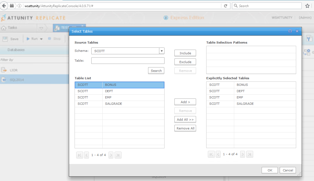Confirm the selection with OK
314x181 pixels.
click(x=270, y=170)
